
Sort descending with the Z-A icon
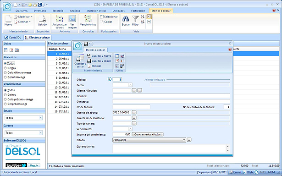tap(143, 22)
